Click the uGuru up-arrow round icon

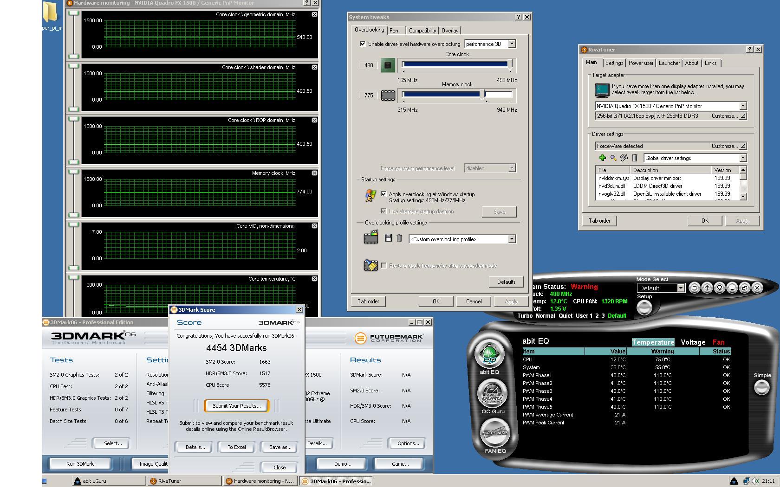pyautogui.click(x=707, y=288)
